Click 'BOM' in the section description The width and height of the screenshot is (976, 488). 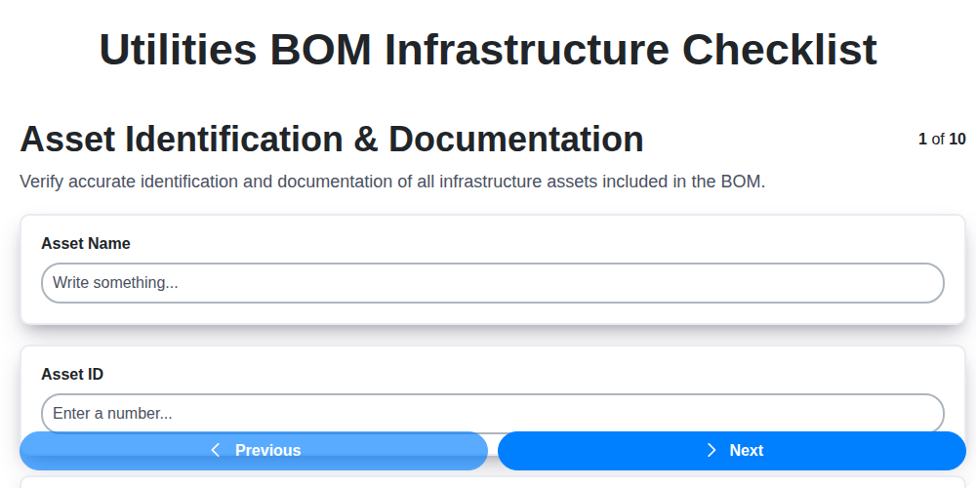tap(743, 182)
